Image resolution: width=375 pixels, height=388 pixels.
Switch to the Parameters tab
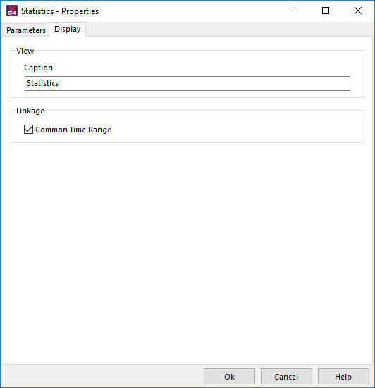(x=26, y=30)
